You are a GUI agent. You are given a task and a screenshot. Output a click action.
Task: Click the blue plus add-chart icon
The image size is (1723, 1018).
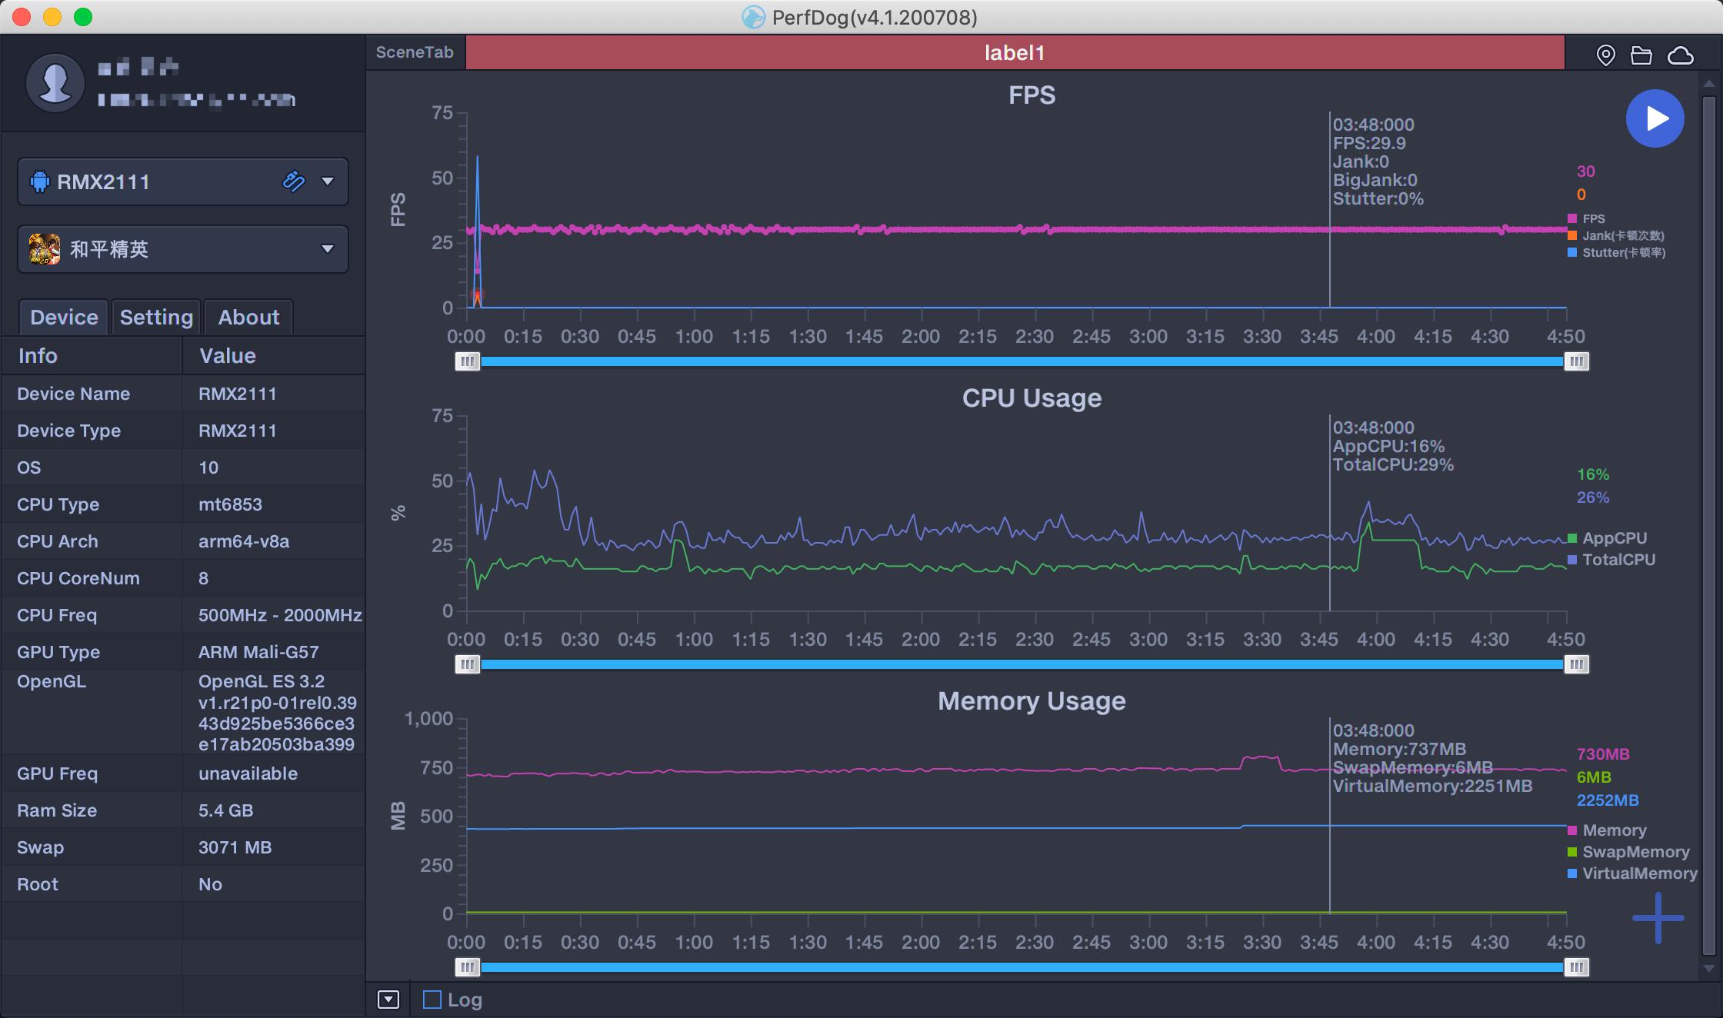click(x=1658, y=917)
